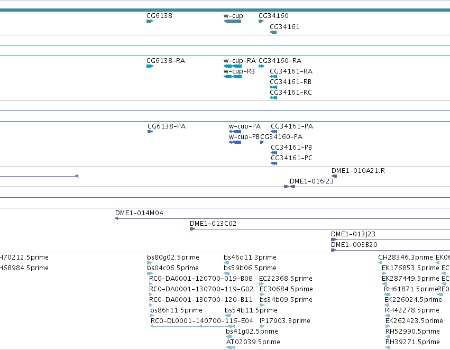Select the EC30684.5prime EST label

[286, 290]
